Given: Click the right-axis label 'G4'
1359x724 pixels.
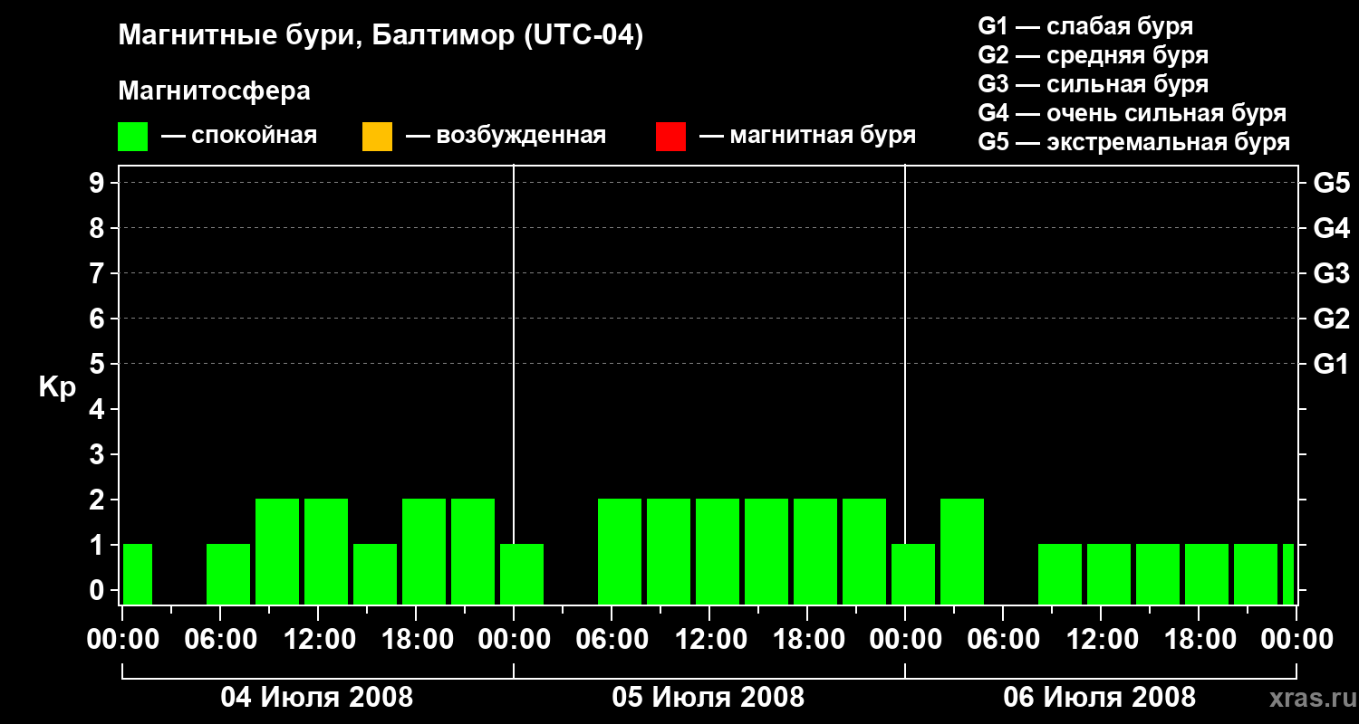Looking at the screenshot, I should (x=1331, y=228).
